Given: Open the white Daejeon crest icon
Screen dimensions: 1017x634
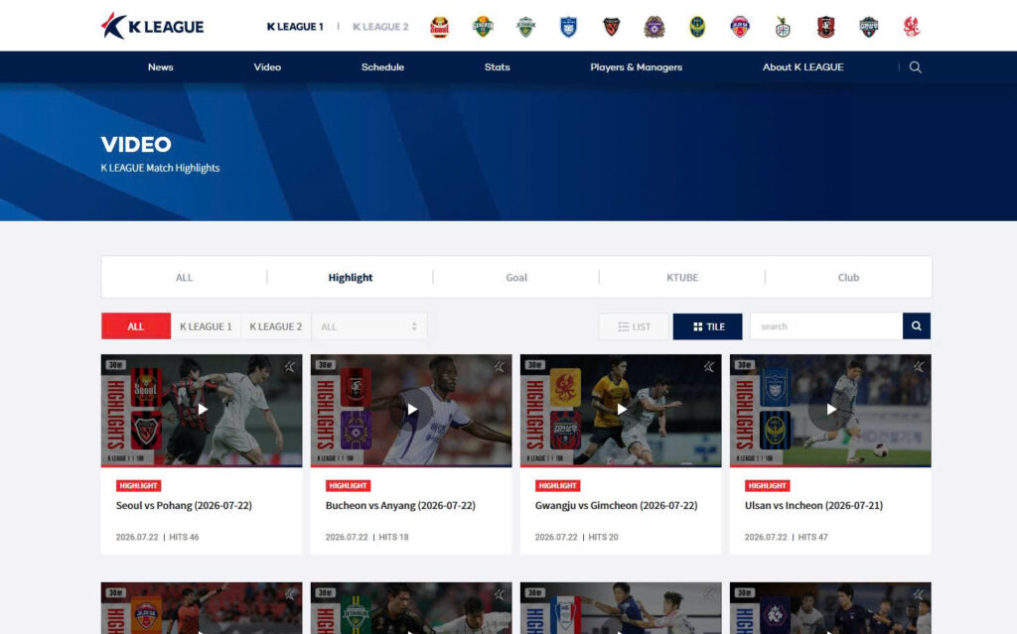Looking at the screenshot, I should (x=783, y=27).
